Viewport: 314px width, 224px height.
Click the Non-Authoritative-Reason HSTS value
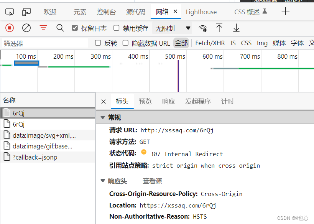click(x=200, y=217)
